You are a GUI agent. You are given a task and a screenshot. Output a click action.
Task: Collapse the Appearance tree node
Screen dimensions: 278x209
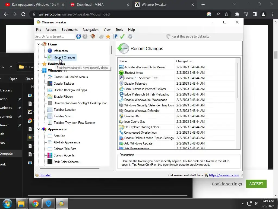(39, 129)
